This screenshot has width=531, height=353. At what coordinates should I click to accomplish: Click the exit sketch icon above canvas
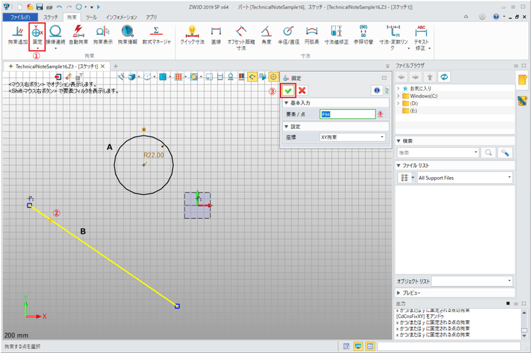(x=58, y=77)
